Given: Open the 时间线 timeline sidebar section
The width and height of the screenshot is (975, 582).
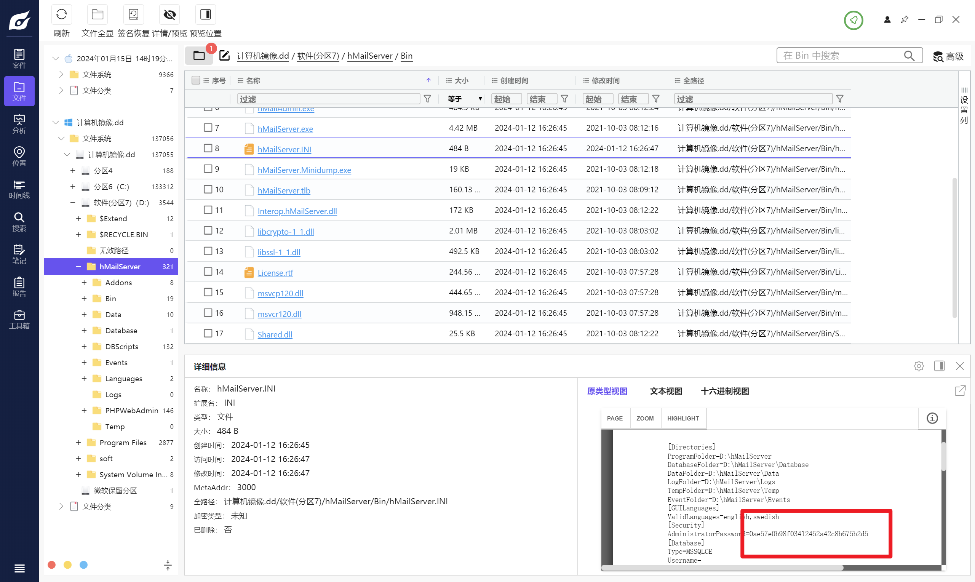Looking at the screenshot, I should point(19,189).
